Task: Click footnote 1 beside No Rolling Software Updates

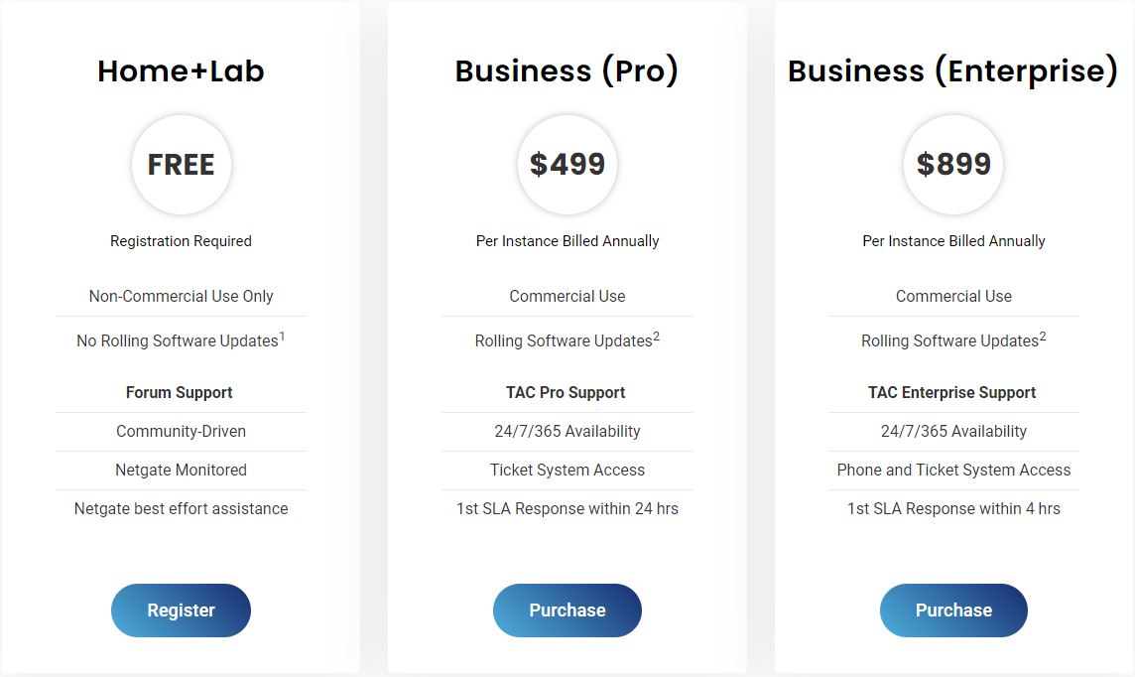Action: pyautogui.click(x=282, y=336)
